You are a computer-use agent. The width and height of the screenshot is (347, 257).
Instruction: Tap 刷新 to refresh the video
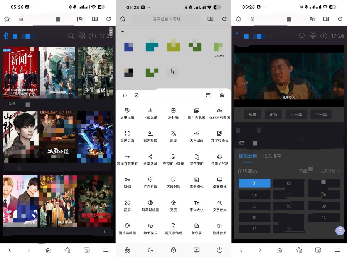pyautogui.click(x=273, y=114)
